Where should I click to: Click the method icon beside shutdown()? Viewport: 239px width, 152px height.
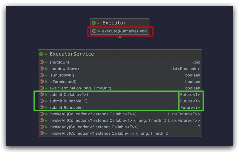click(42, 62)
